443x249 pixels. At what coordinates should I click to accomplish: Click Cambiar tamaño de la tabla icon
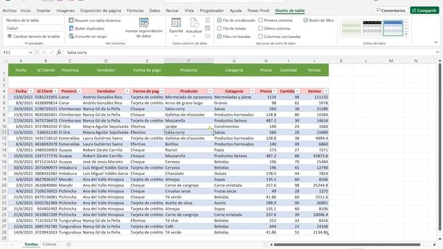10,36
